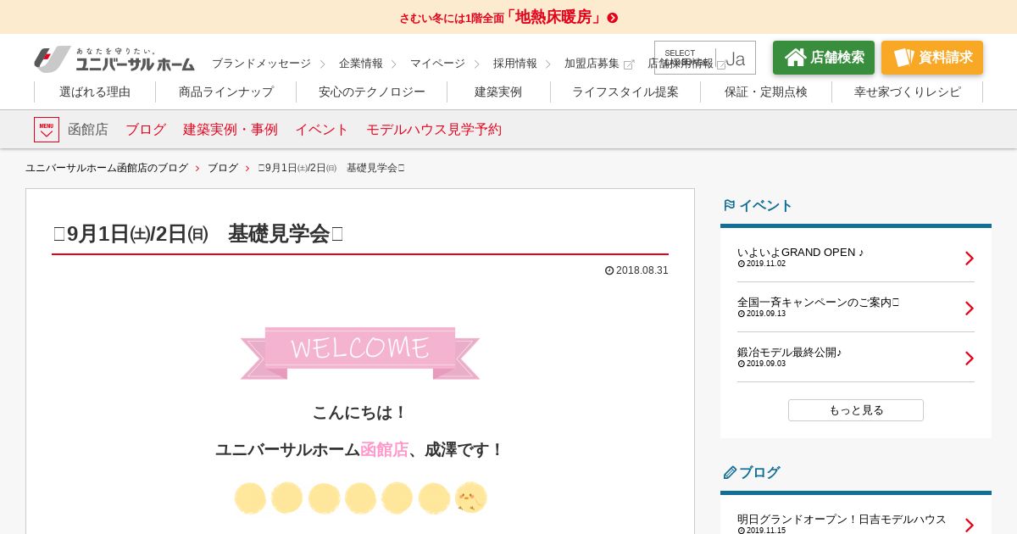Click the brochure icon on 資料請求
The height and width of the screenshot is (534, 1017).
[903, 58]
